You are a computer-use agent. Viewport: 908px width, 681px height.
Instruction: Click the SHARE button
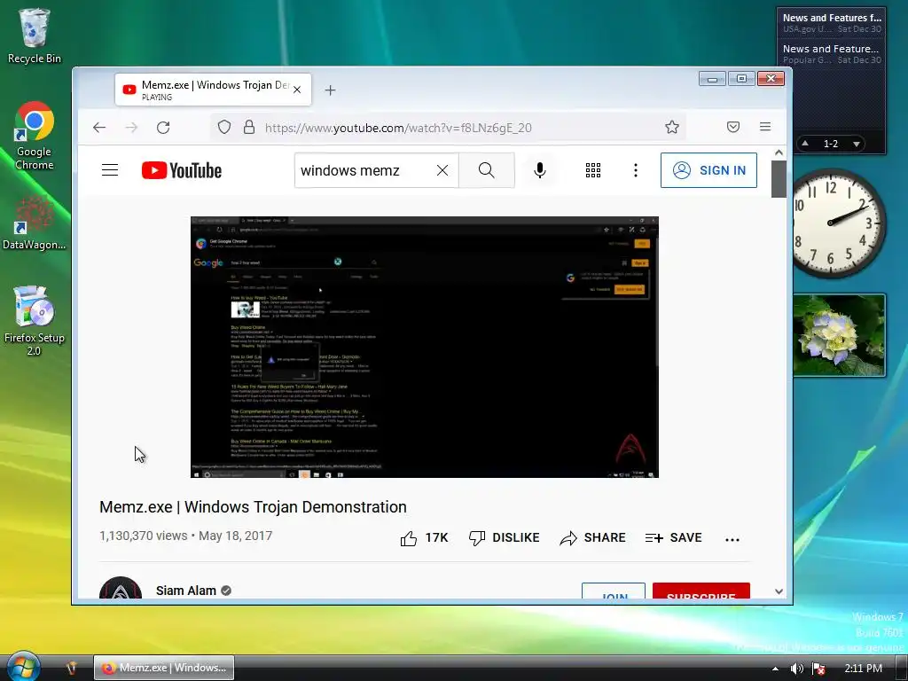pos(592,538)
